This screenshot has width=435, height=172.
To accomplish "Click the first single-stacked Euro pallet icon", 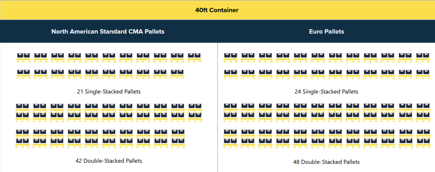I will pyautogui.click(x=231, y=57).
